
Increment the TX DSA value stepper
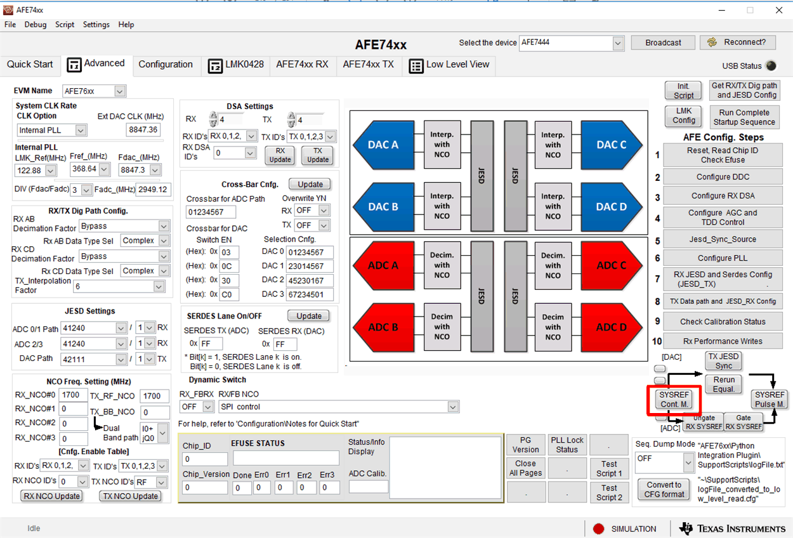[x=291, y=115]
